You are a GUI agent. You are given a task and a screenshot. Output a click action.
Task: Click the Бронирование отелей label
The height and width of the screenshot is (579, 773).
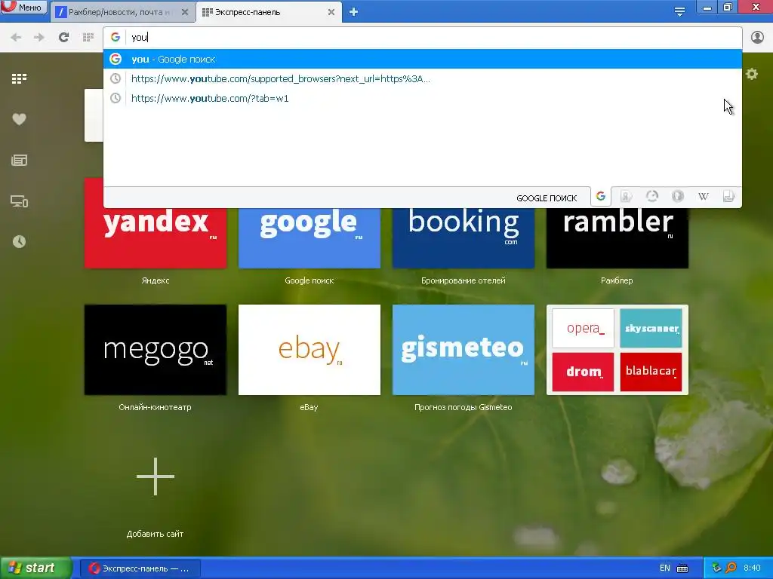[463, 280]
